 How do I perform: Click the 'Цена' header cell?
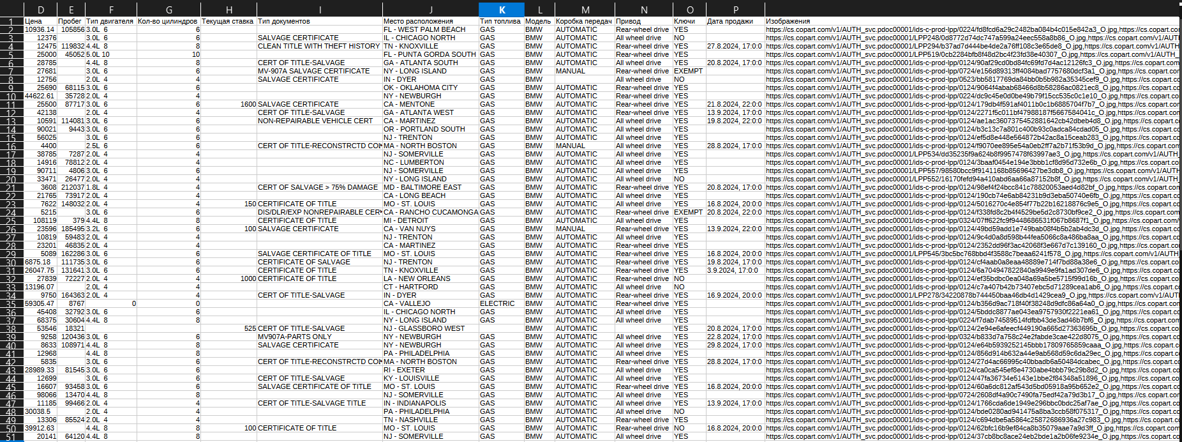point(41,21)
